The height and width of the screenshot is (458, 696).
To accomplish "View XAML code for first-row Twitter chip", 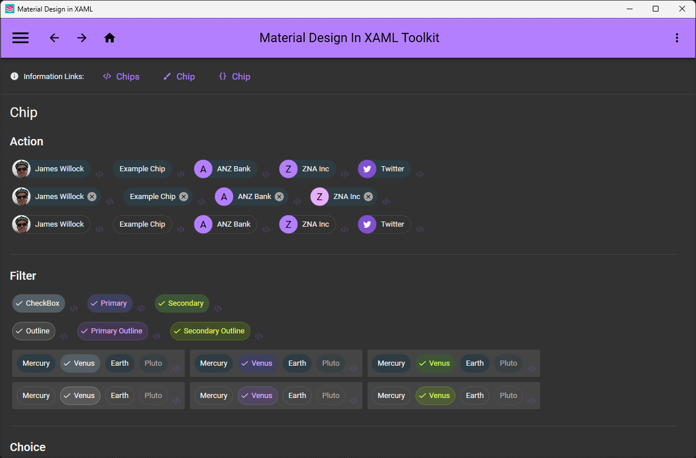I will click(420, 174).
